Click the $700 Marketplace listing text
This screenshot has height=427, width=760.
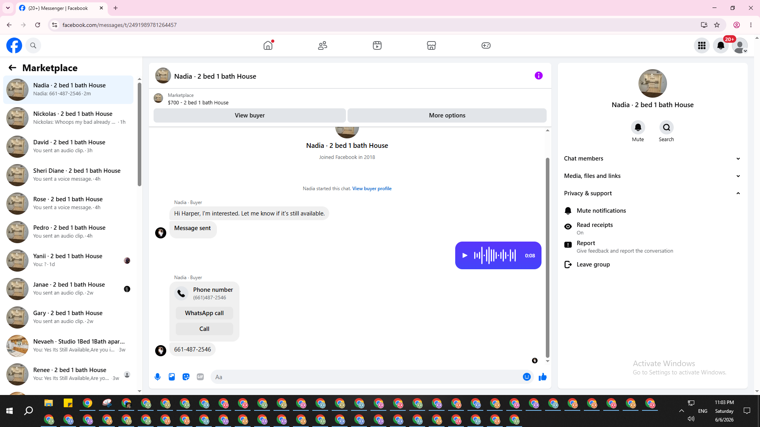[198, 103]
